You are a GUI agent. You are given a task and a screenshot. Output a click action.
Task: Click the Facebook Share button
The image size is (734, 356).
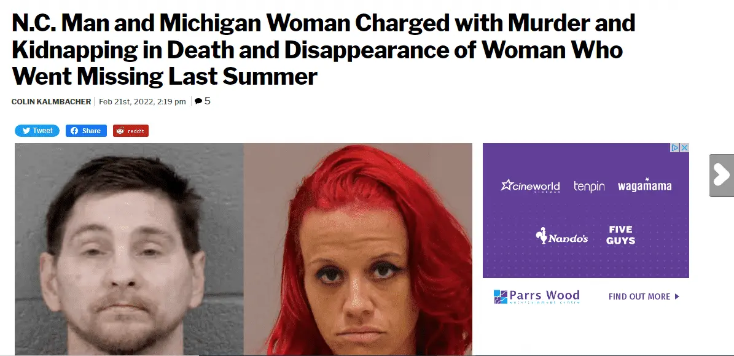point(86,131)
